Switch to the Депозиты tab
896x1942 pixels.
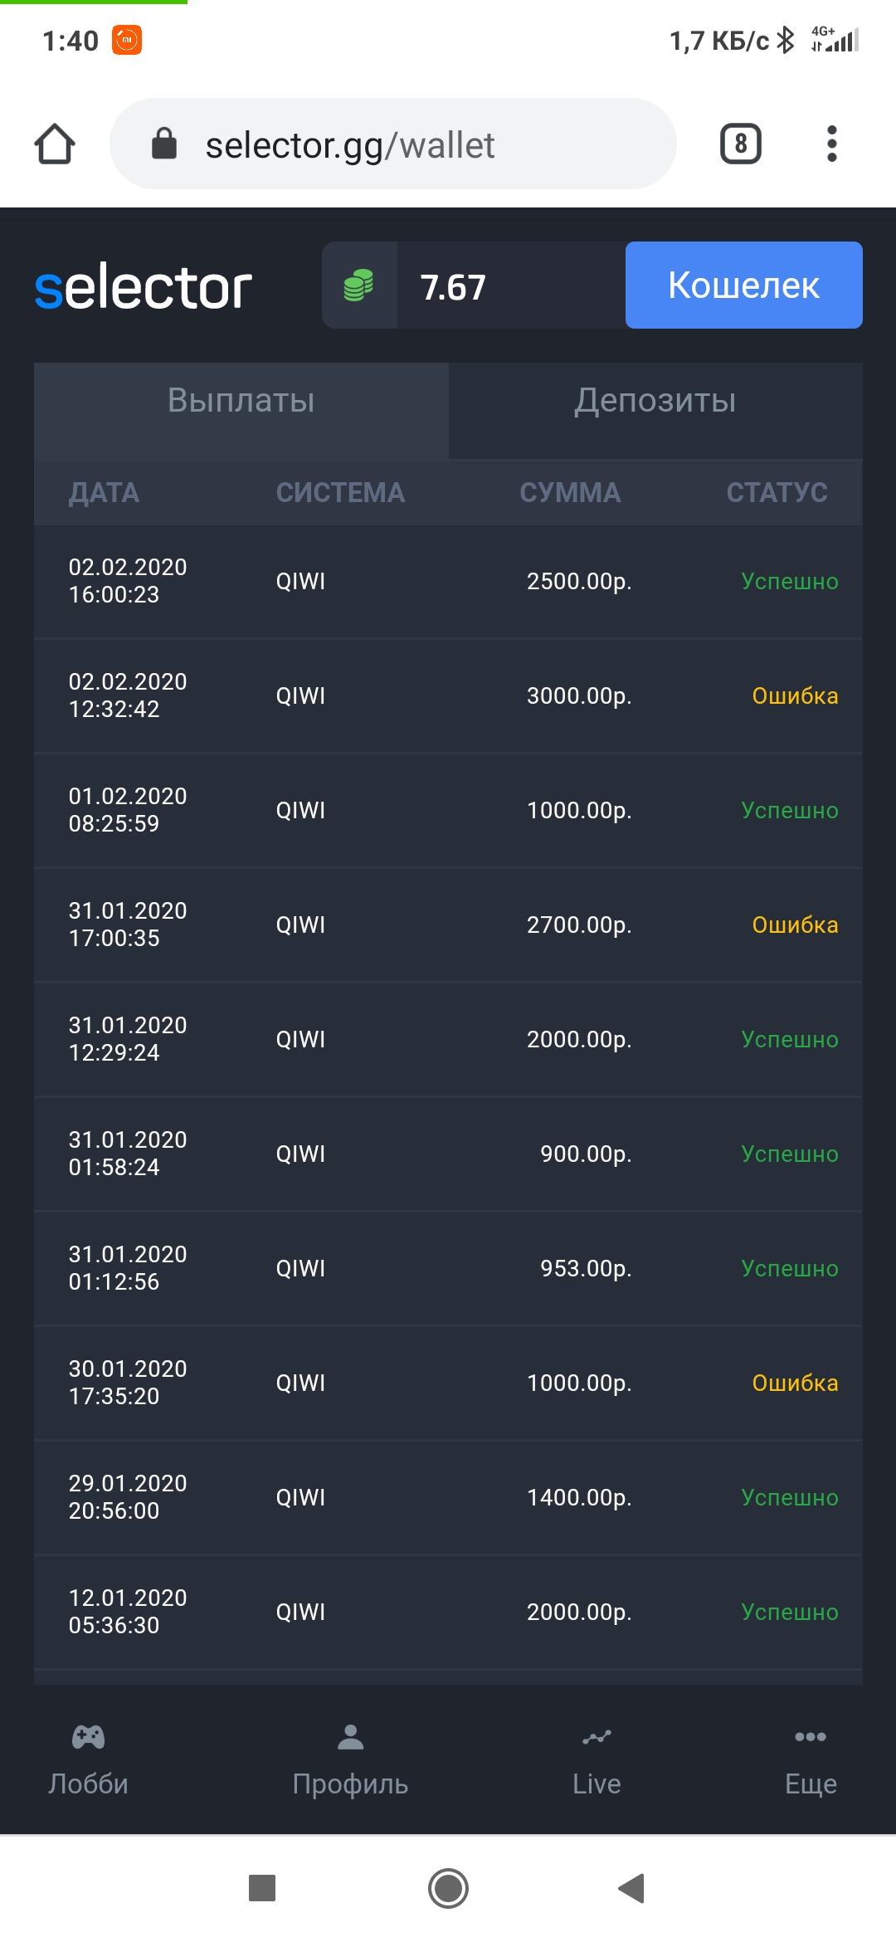point(655,401)
